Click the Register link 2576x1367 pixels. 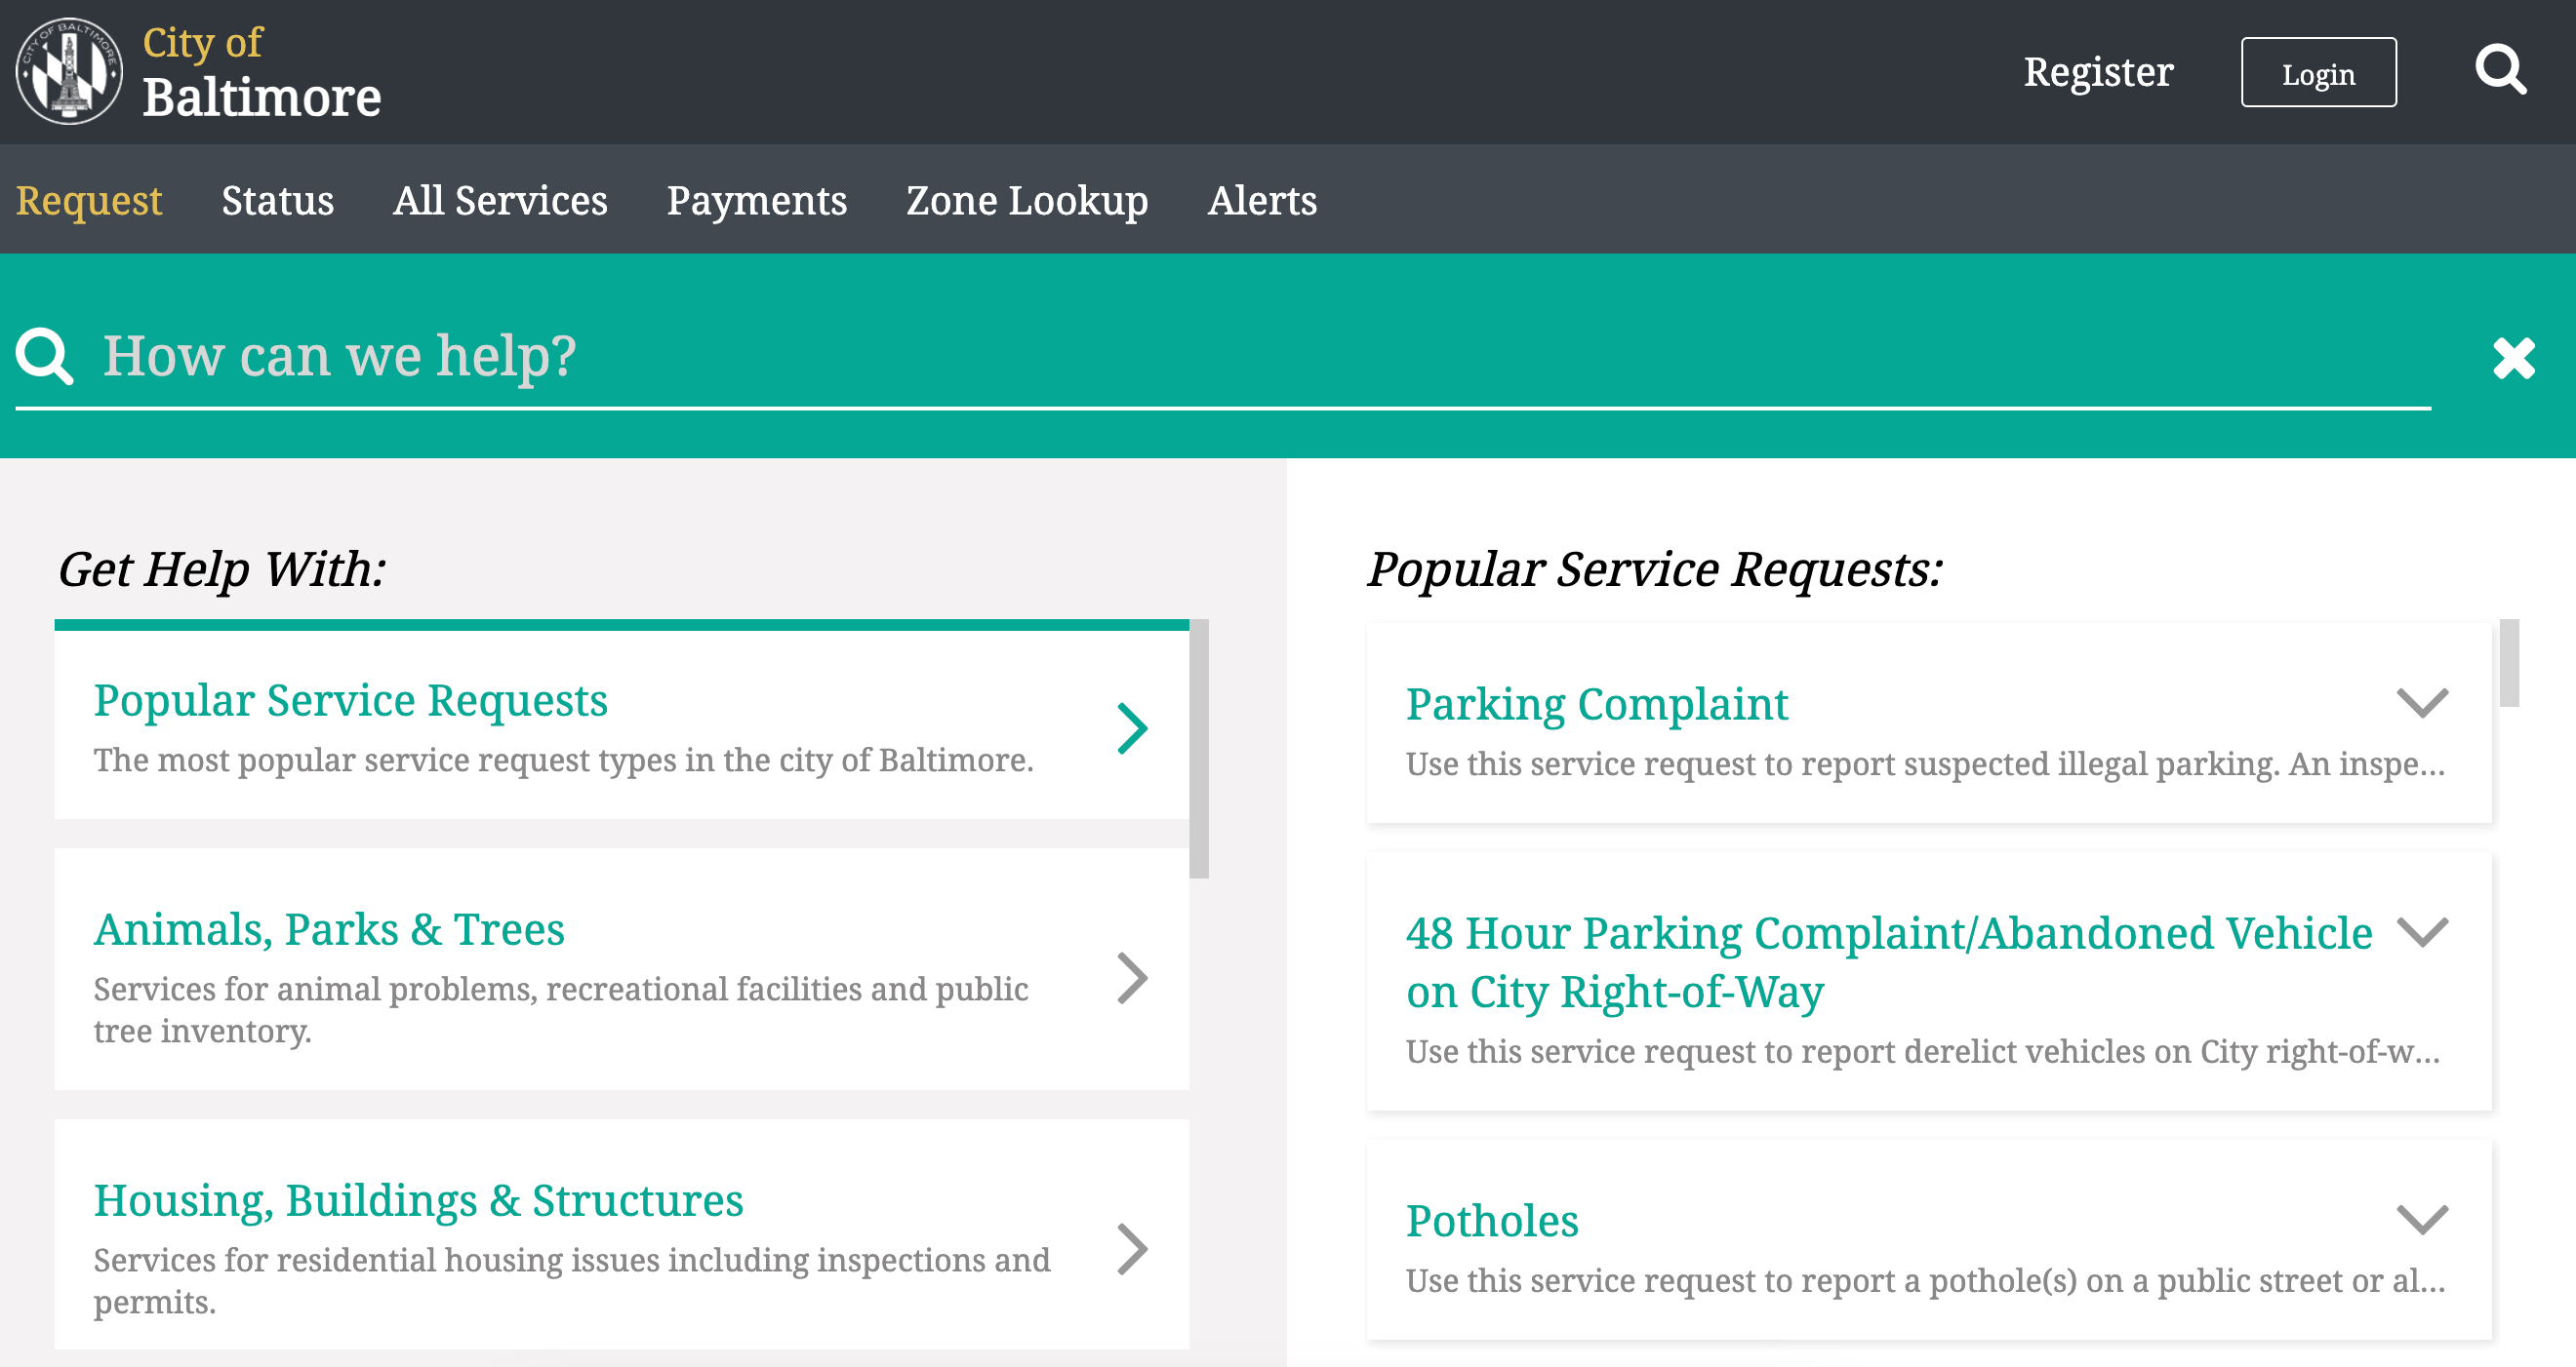(x=2098, y=73)
